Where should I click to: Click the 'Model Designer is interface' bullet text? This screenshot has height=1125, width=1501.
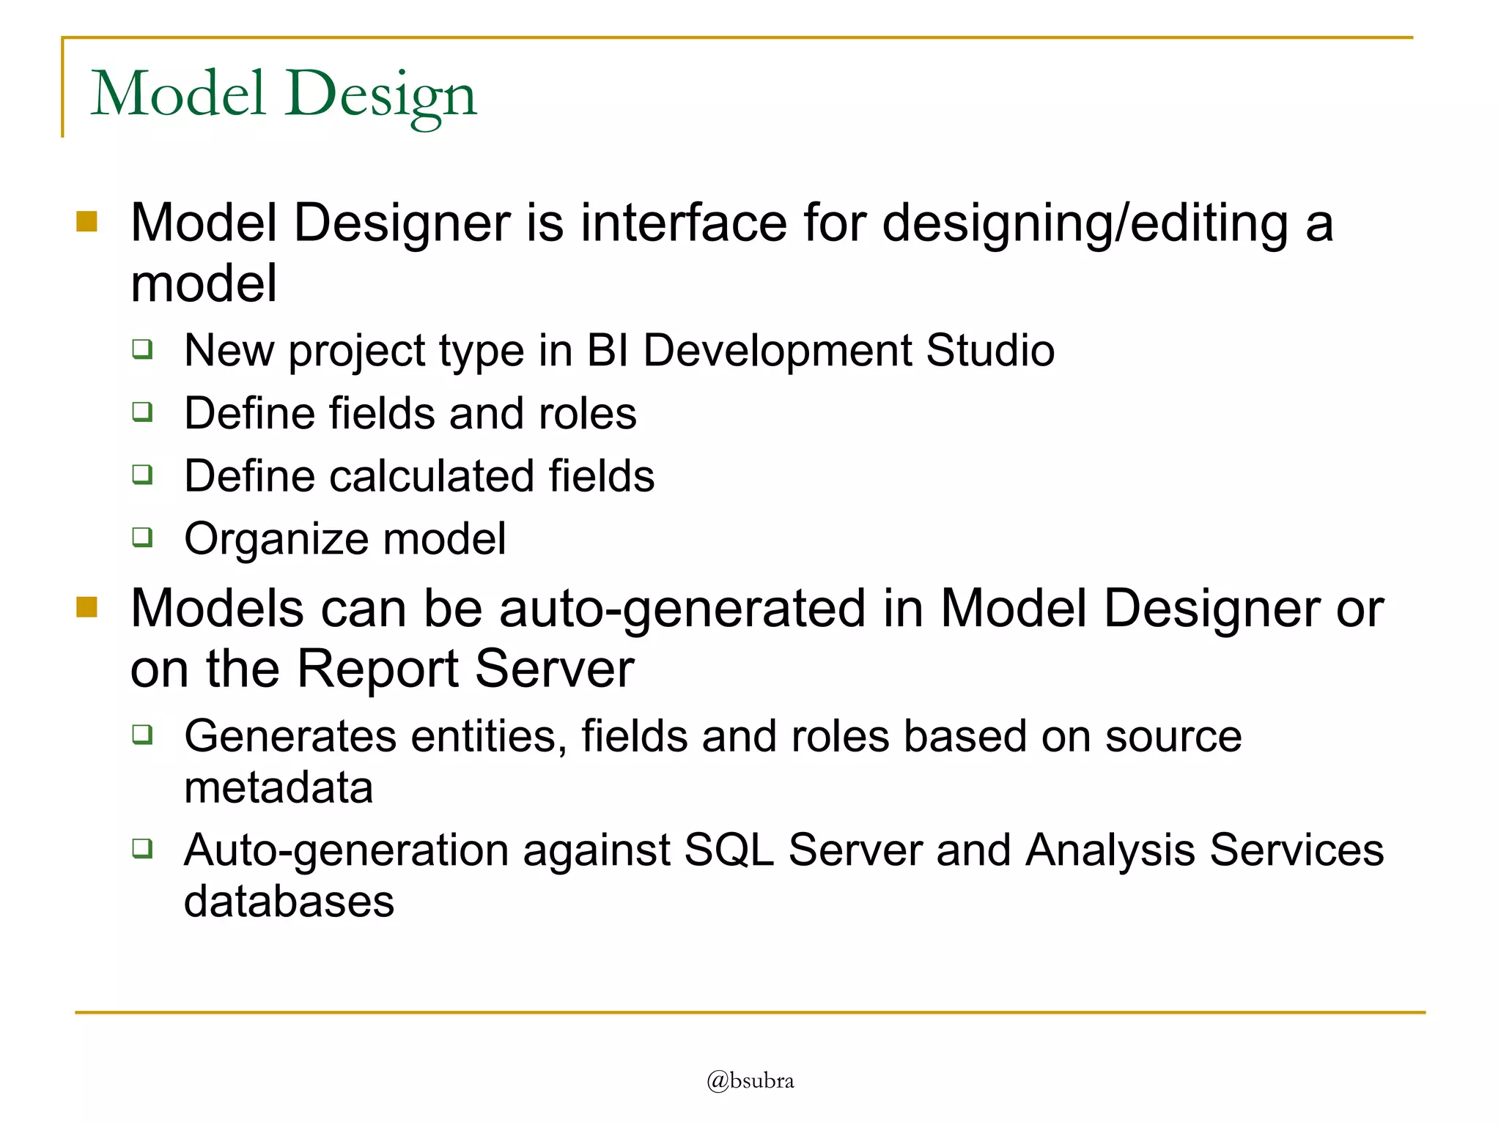pyautogui.click(x=731, y=253)
